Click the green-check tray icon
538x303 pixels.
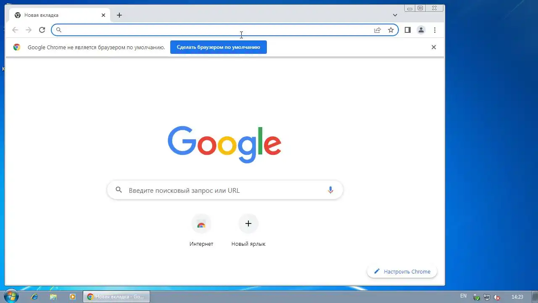(477, 297)
